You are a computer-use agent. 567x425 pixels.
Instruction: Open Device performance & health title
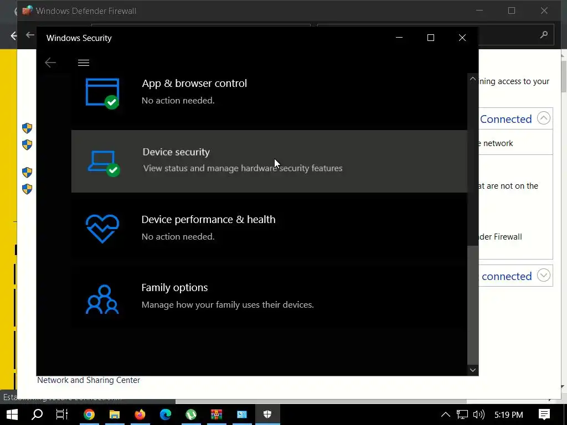(208, 219)
